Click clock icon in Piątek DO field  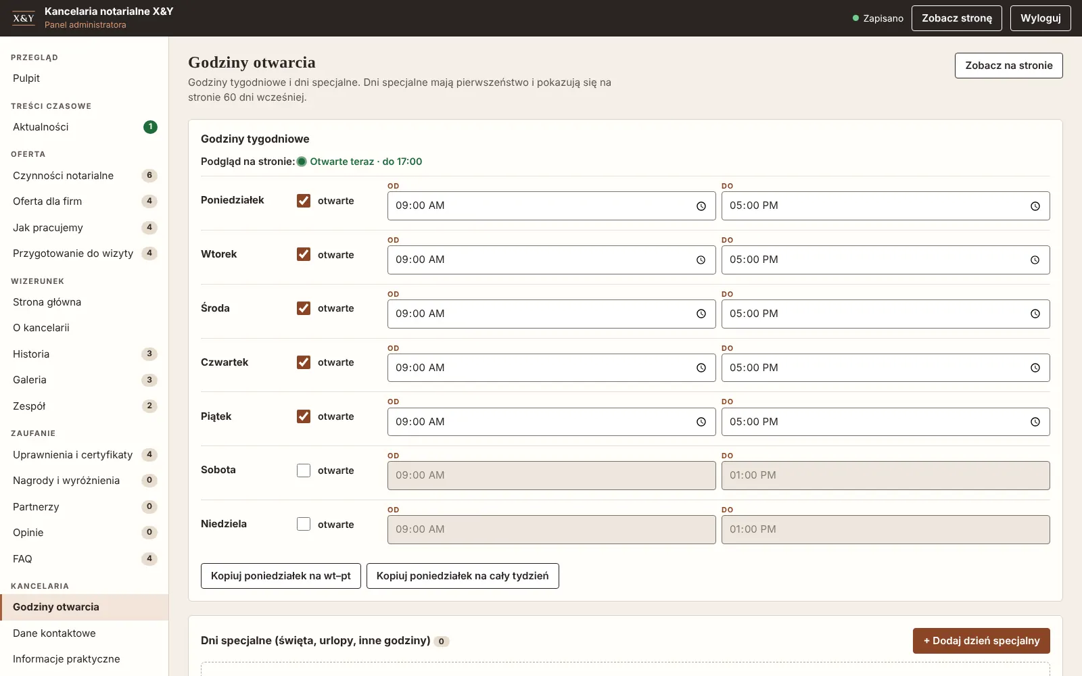point(1035,422)
